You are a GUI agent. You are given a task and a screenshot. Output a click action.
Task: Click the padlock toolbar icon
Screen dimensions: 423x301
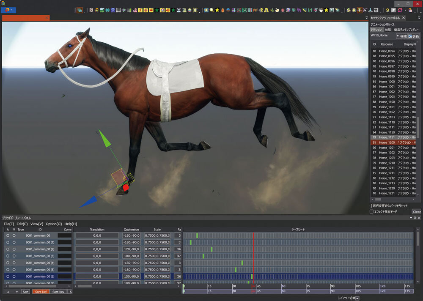coord(410,10)
